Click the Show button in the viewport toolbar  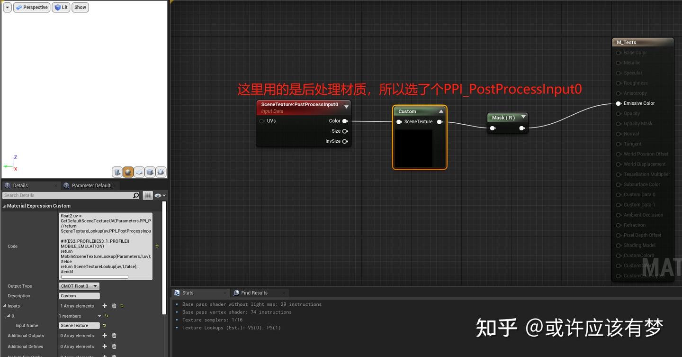pos(80,7)
